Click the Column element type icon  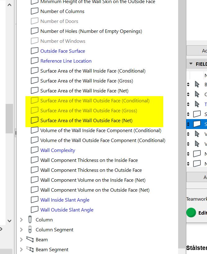[30, 220]
